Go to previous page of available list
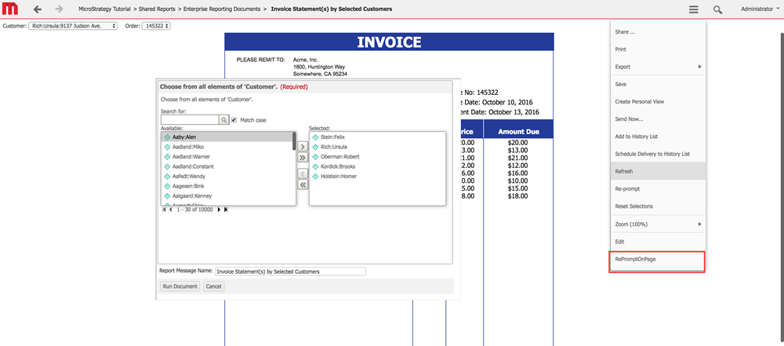Screen dimensions: 784x346 (x=170, y=209)
